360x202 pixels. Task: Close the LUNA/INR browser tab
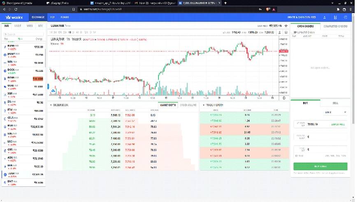[219, 3]
